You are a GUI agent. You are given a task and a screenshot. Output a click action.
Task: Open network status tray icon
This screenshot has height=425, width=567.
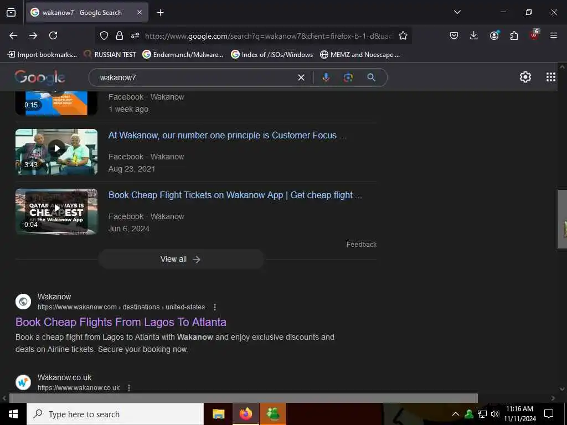482,414
